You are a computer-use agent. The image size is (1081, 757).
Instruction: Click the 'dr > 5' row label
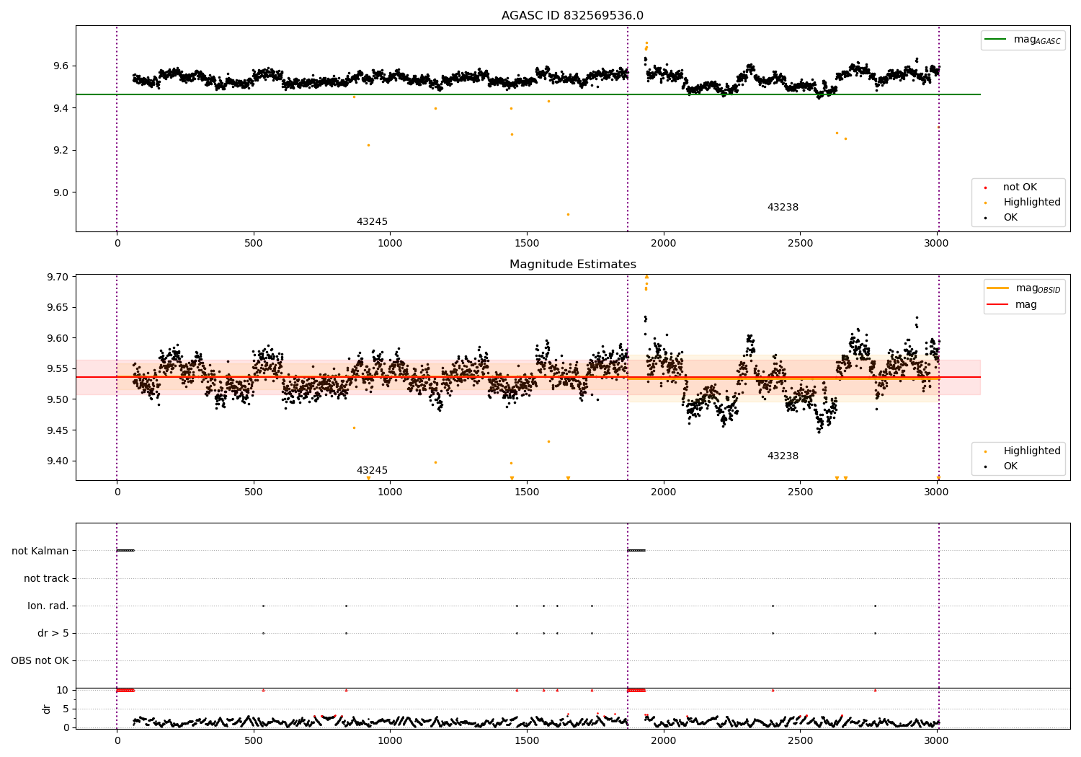53,633
